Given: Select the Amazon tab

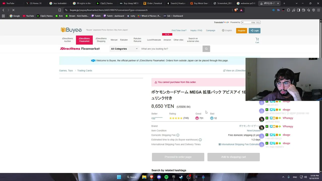Looking at the screenshot, I should pos(167,40).
